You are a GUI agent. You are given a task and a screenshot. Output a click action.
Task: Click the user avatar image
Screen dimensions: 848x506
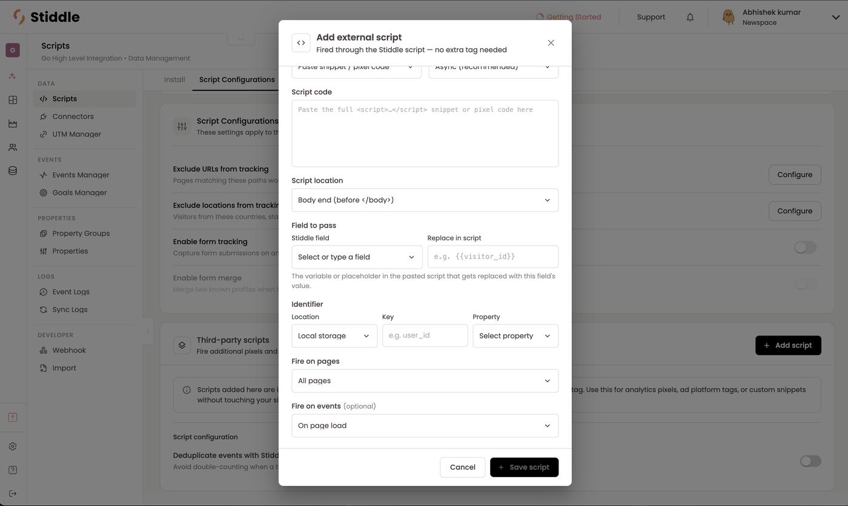(729, 17)
